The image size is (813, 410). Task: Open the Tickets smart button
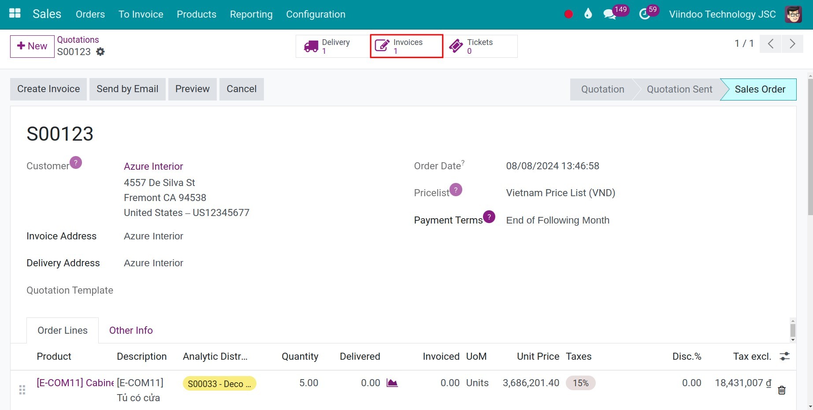(480, 46)
